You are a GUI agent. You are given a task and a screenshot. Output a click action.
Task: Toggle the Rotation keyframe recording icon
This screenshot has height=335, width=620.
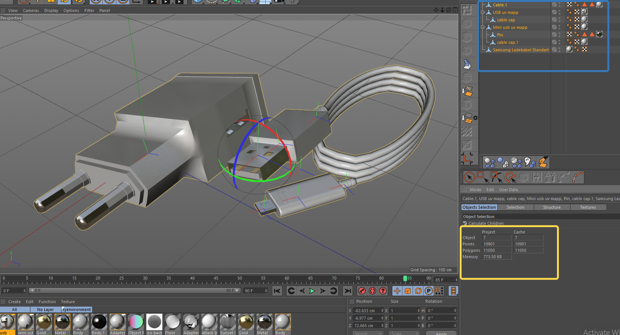(418, 291)
